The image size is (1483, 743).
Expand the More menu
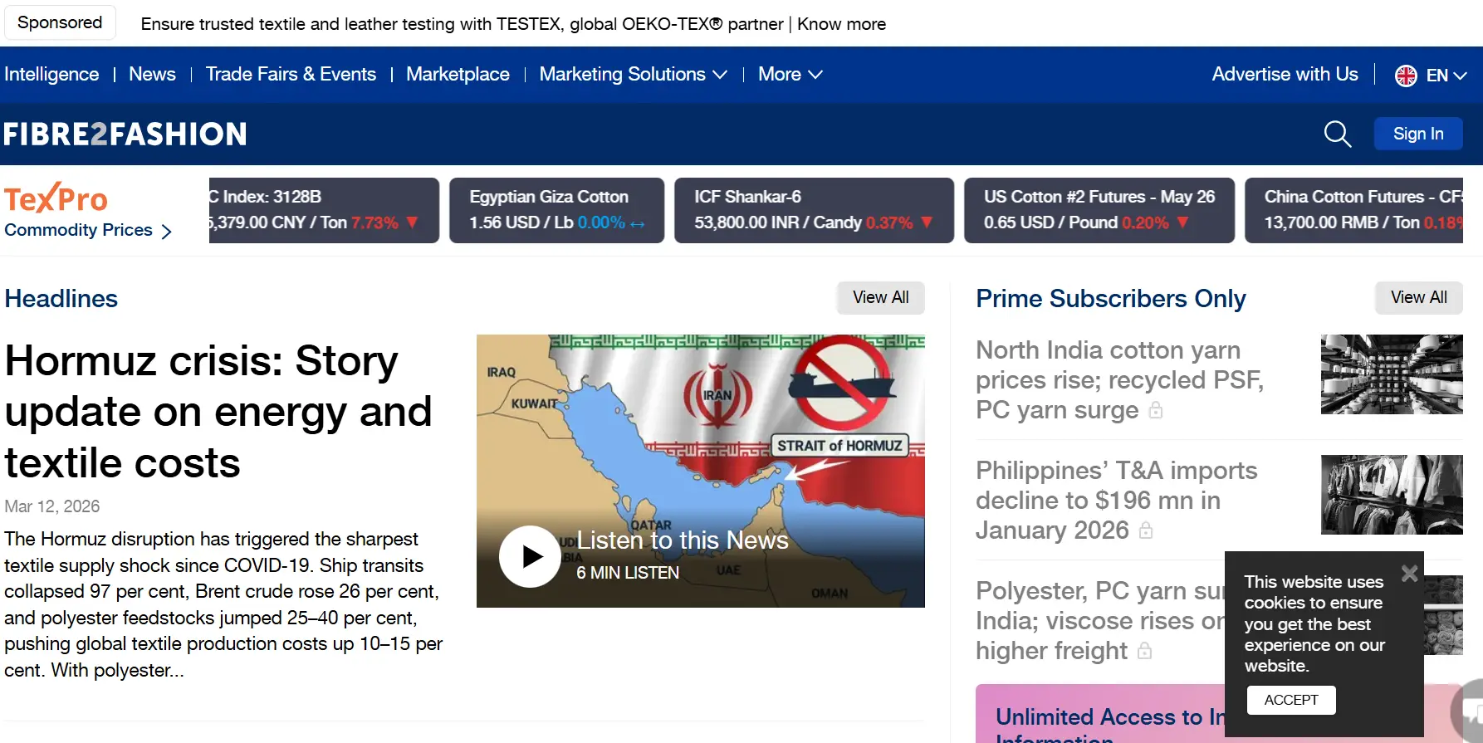pos(790,74)
